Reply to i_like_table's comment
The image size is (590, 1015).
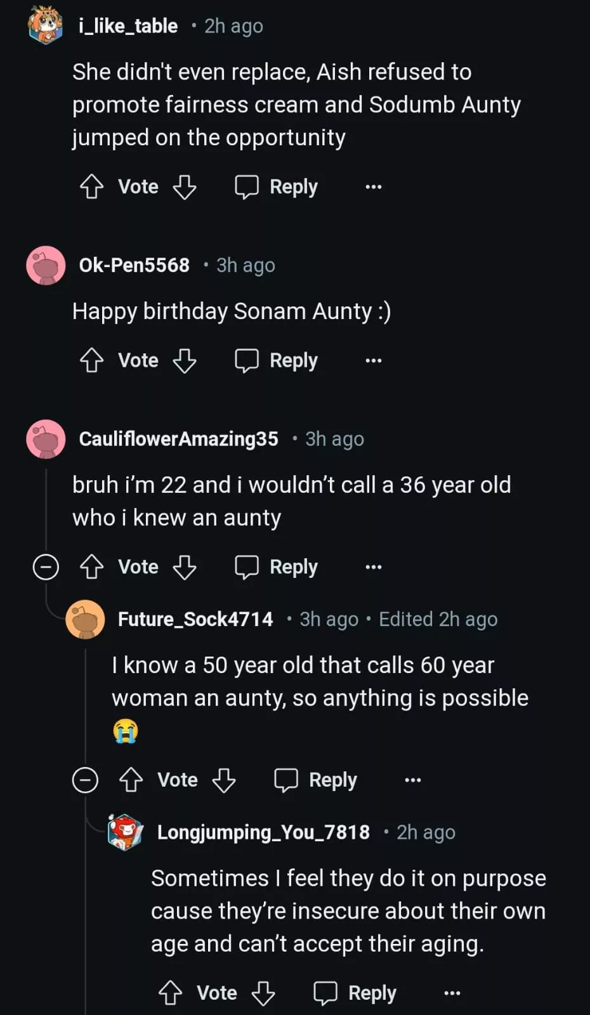coord(277,187)
